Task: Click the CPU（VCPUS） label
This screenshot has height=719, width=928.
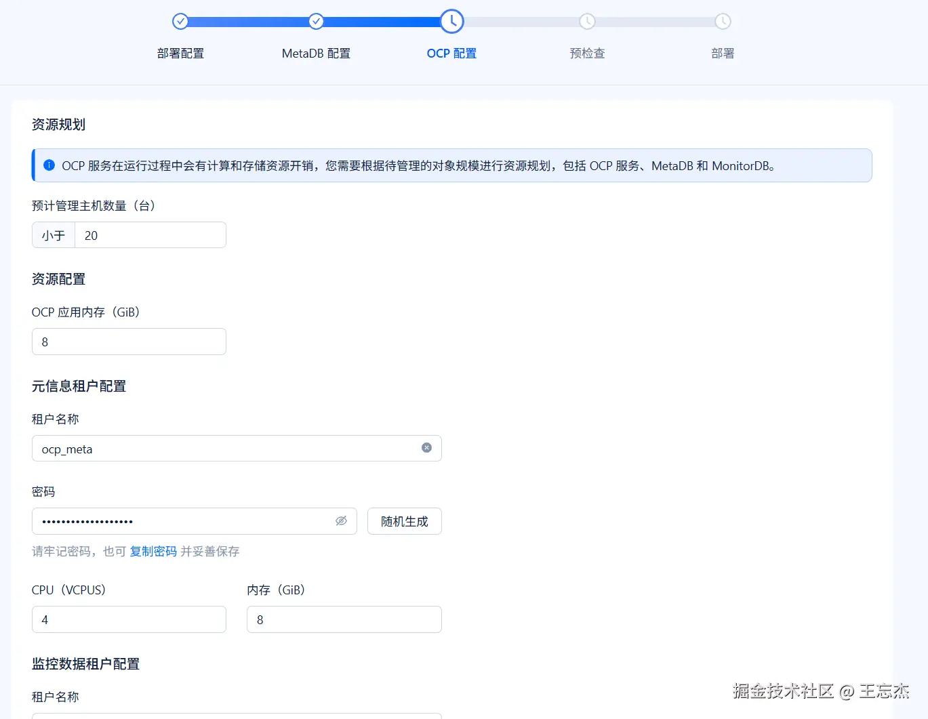Action: tap(68, 590)
